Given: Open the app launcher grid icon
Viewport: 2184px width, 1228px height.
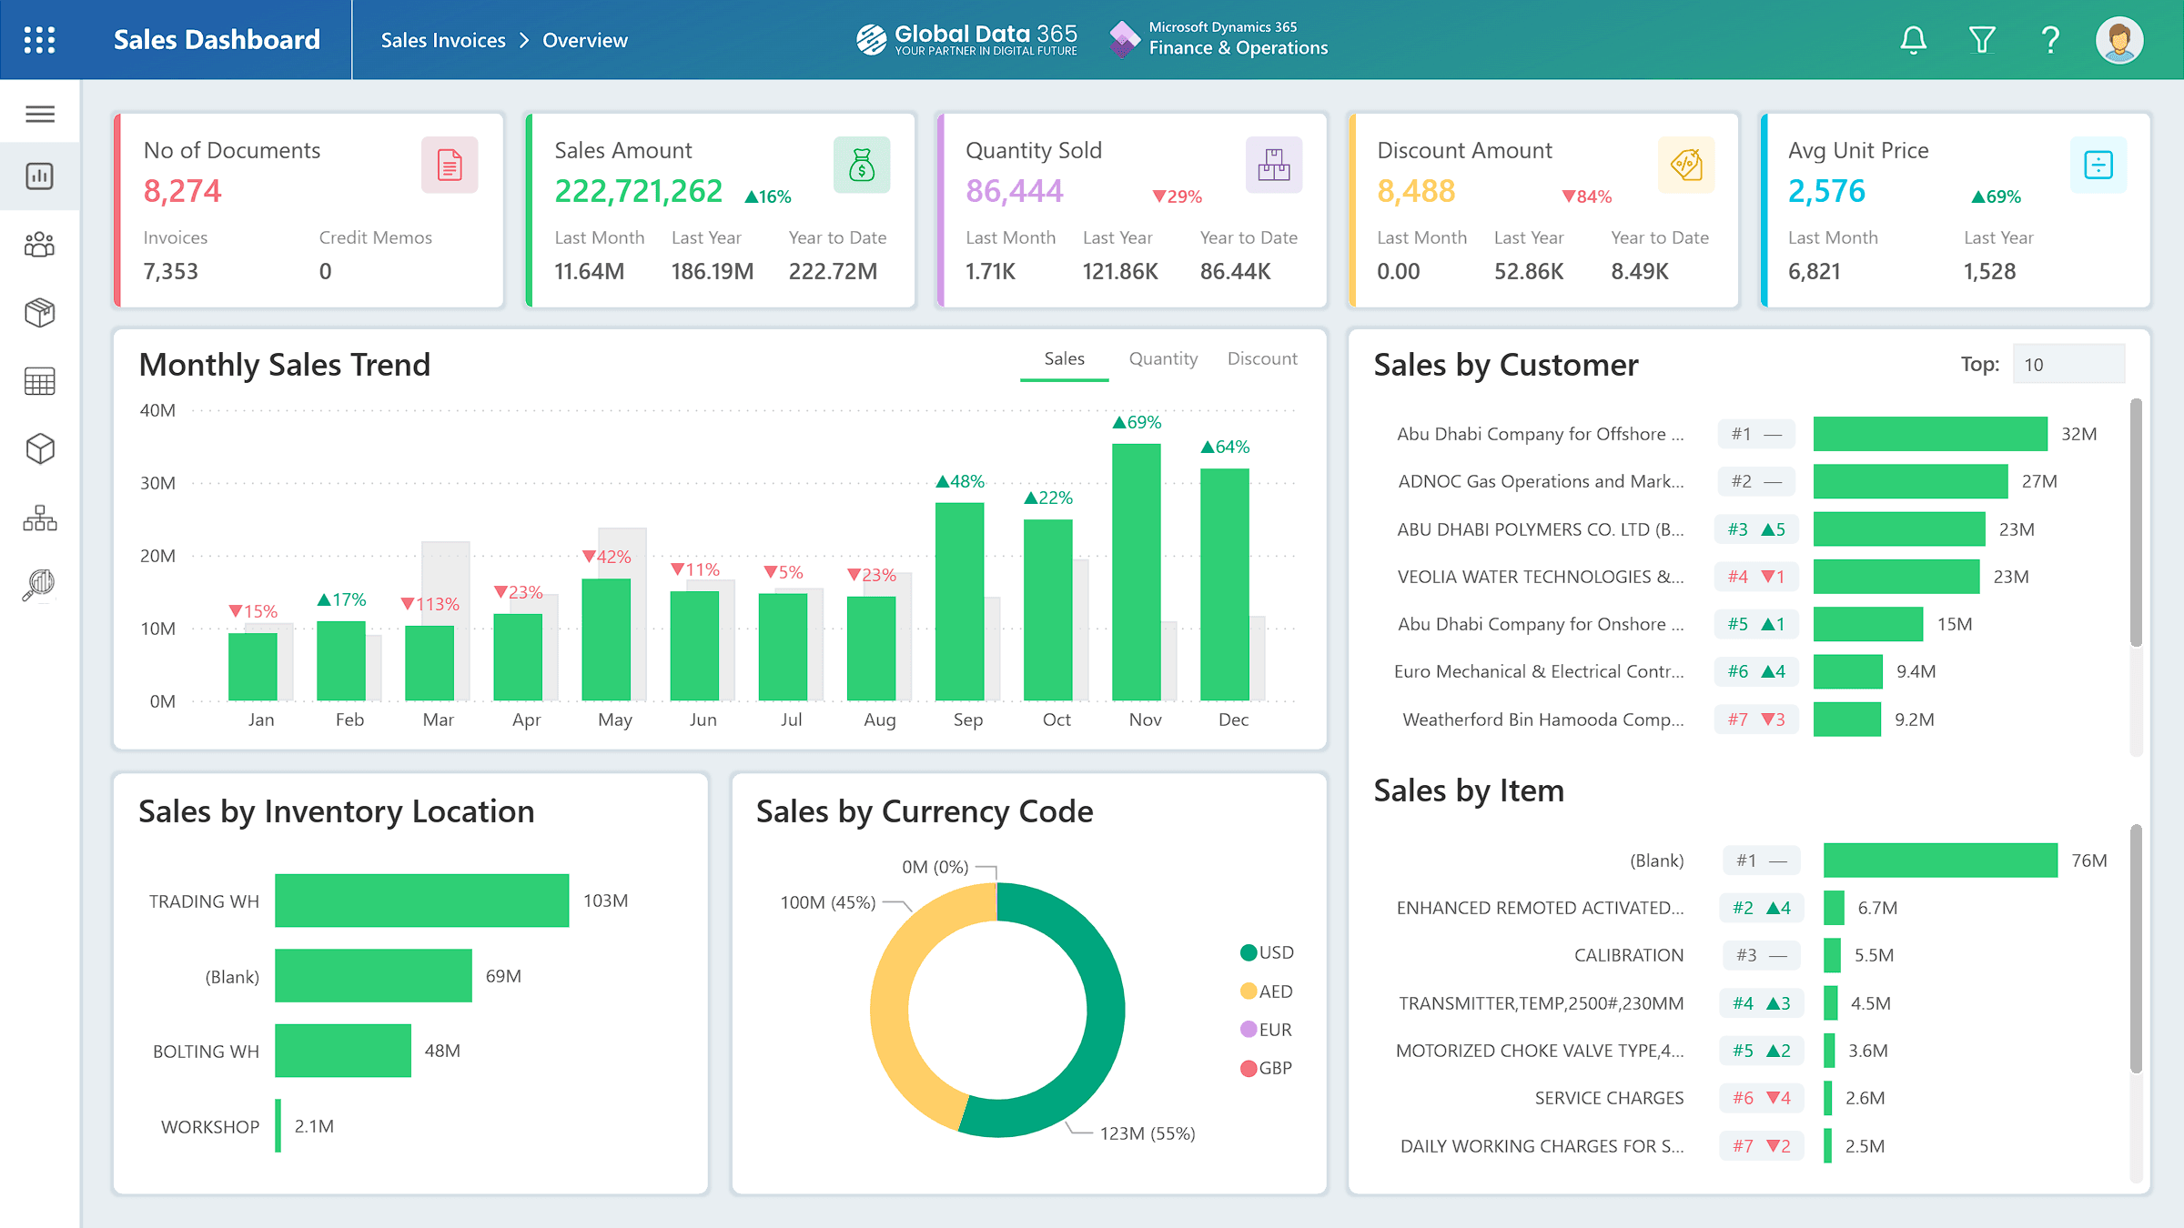Looking at the screenshot, I should pyautogui.click(x=39, y=40).
